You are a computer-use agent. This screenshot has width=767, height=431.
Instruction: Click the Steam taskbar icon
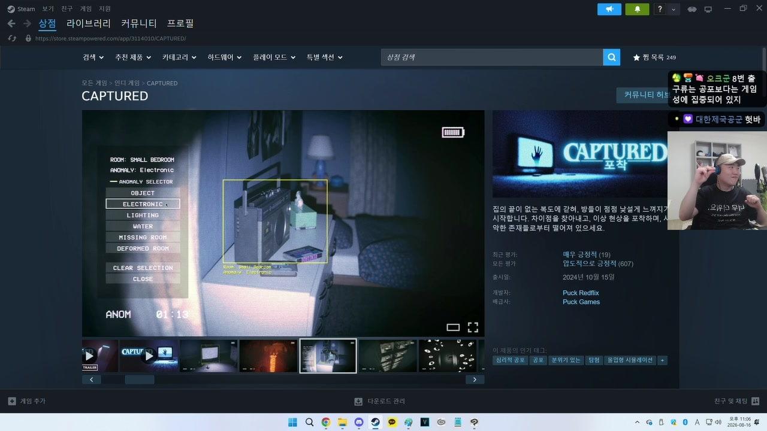(x=376, y=422)
